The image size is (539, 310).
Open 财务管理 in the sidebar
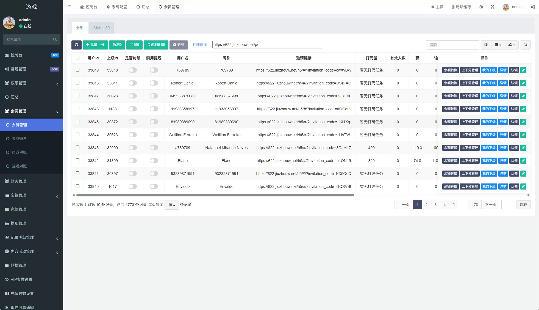[x=18, y=181]
